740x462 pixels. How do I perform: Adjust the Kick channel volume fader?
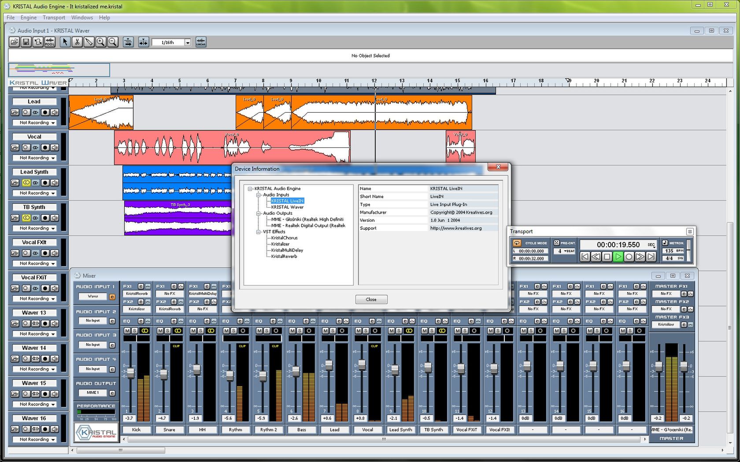pos(130,373)
